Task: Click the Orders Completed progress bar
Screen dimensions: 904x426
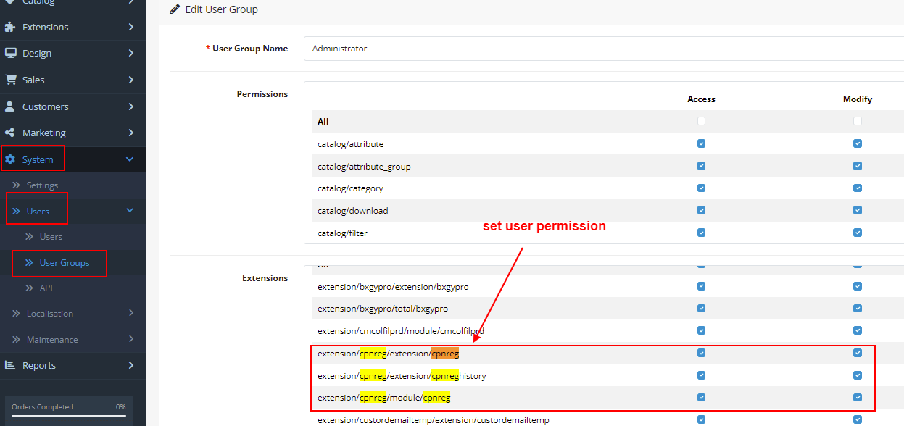Action: pos(69,414)
